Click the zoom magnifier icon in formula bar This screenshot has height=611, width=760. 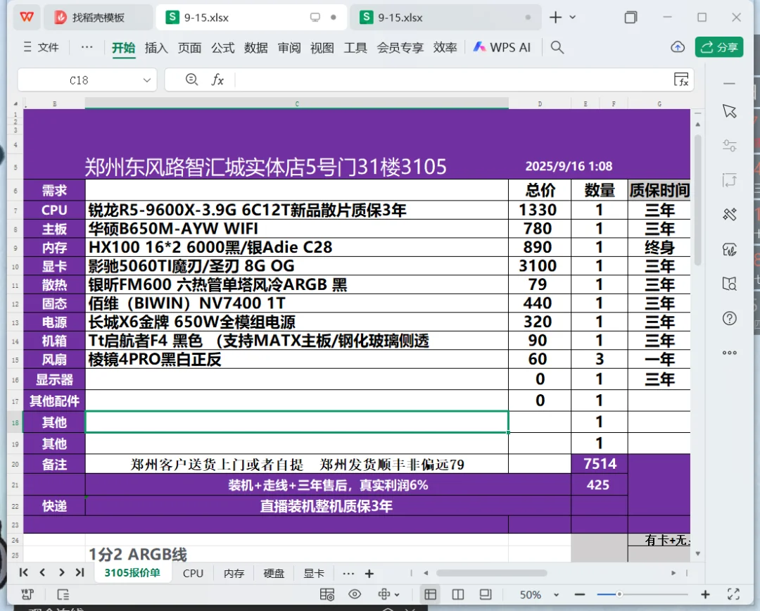[x=192, y=79]
